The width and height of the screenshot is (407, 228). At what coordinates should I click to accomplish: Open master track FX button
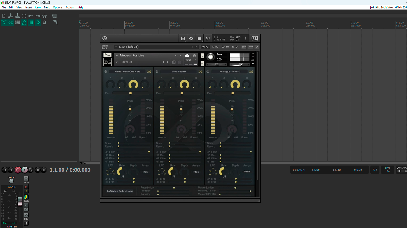click(26, 205)
